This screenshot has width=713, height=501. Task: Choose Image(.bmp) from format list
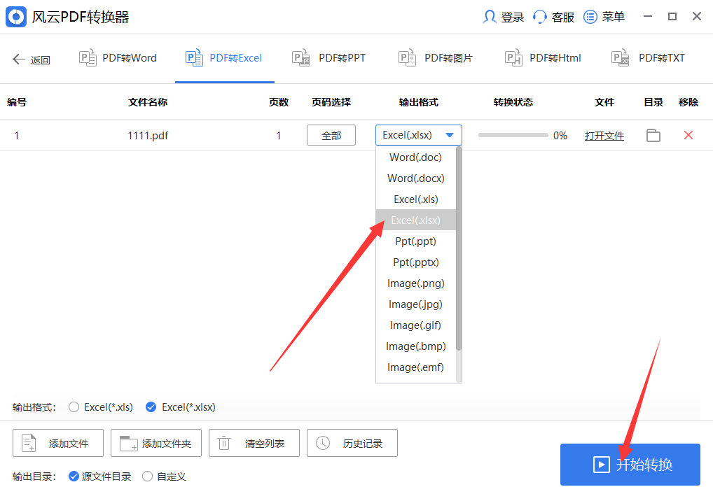tap(415, 346)
